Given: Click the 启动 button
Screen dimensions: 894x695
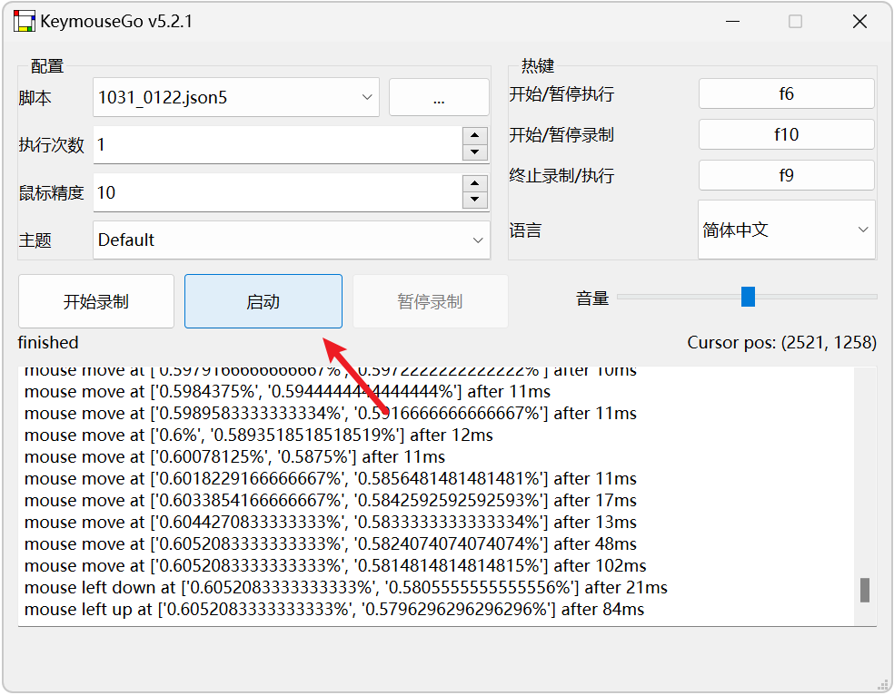Looking at the screenshot, I should pyautogui.click(x=263, y=301).
